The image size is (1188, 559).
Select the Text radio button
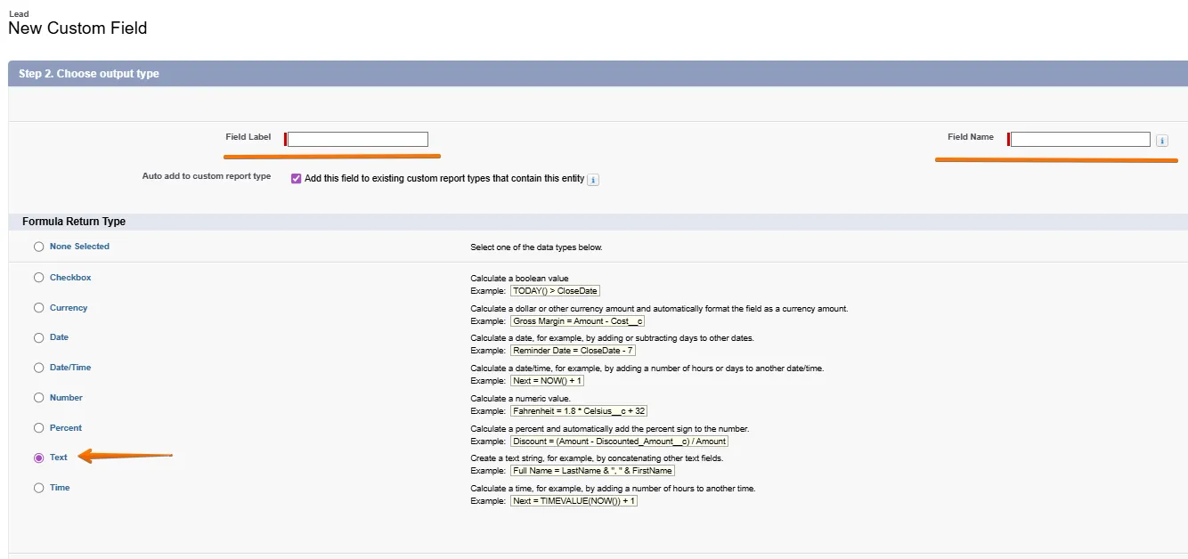pos(38,458)
